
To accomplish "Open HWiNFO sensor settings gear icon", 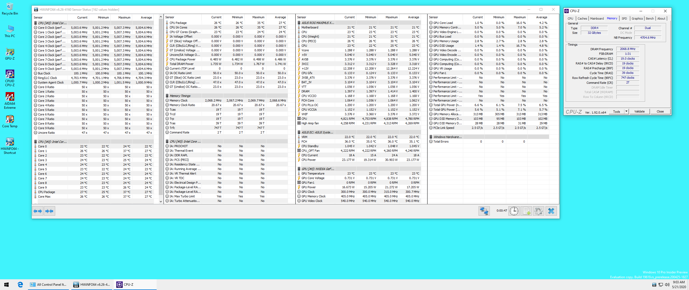I will pyautogui.click(x=539, y=211).
